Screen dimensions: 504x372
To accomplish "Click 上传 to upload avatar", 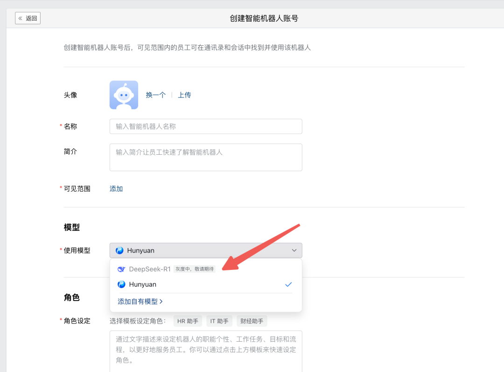I will tap(184, 95).
